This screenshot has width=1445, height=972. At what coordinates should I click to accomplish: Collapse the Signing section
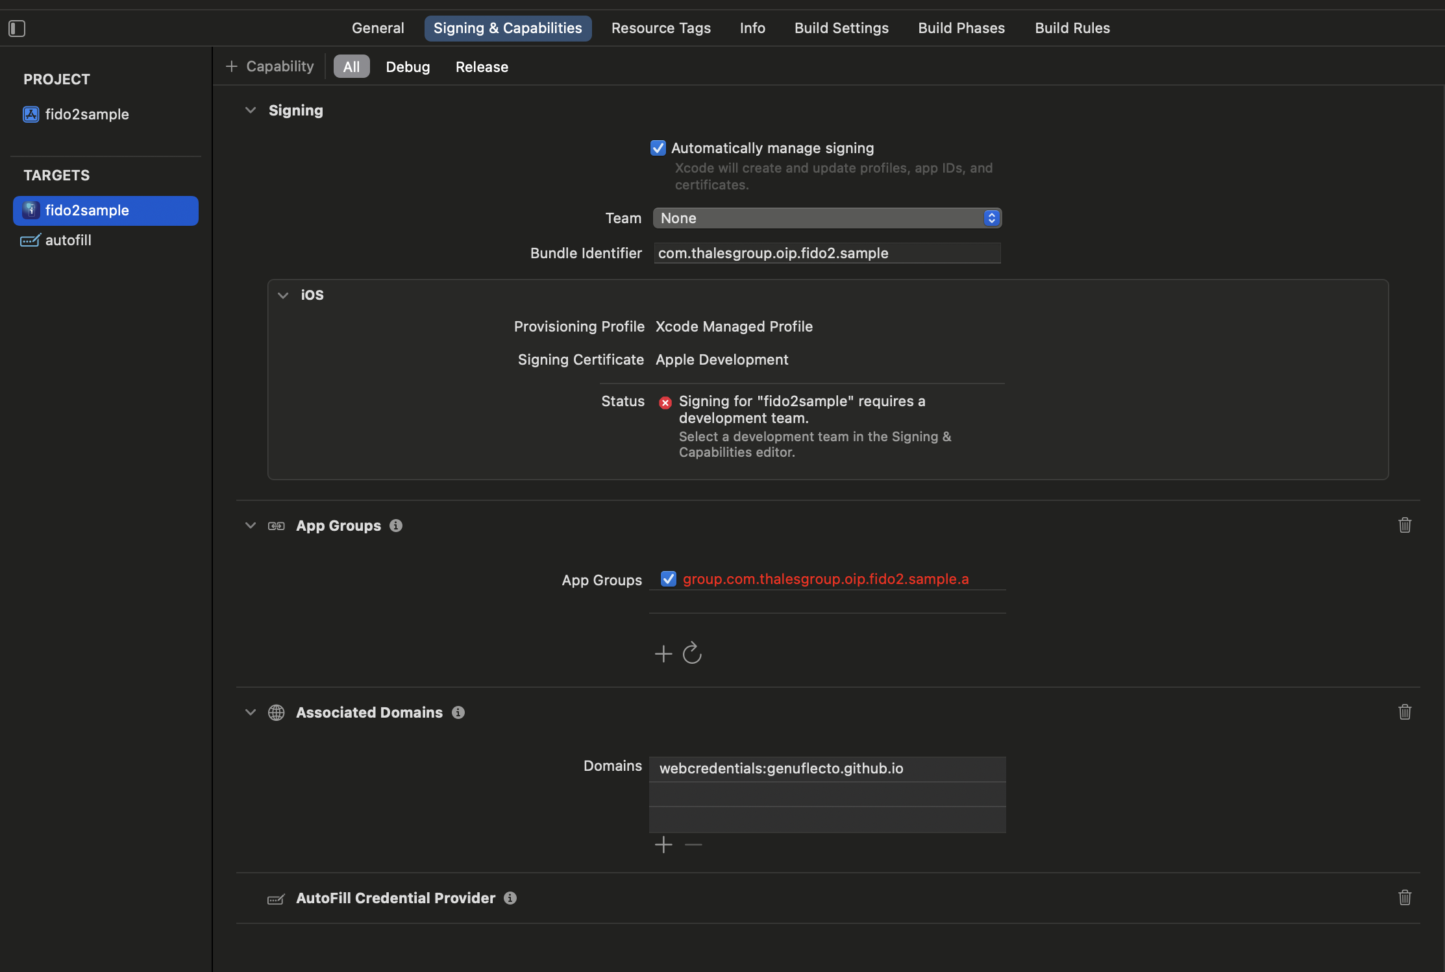251,110
